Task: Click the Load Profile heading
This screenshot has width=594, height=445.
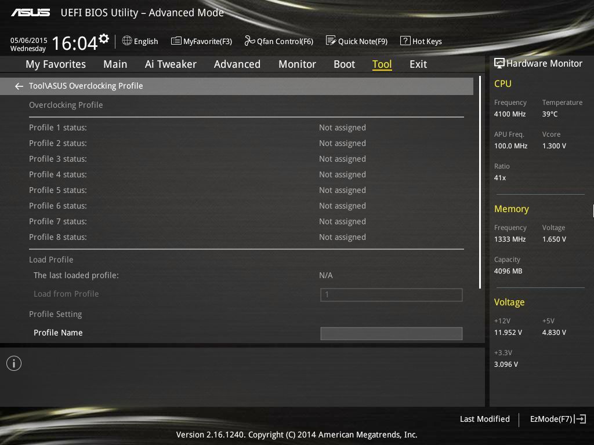Action: pos(51,260)
